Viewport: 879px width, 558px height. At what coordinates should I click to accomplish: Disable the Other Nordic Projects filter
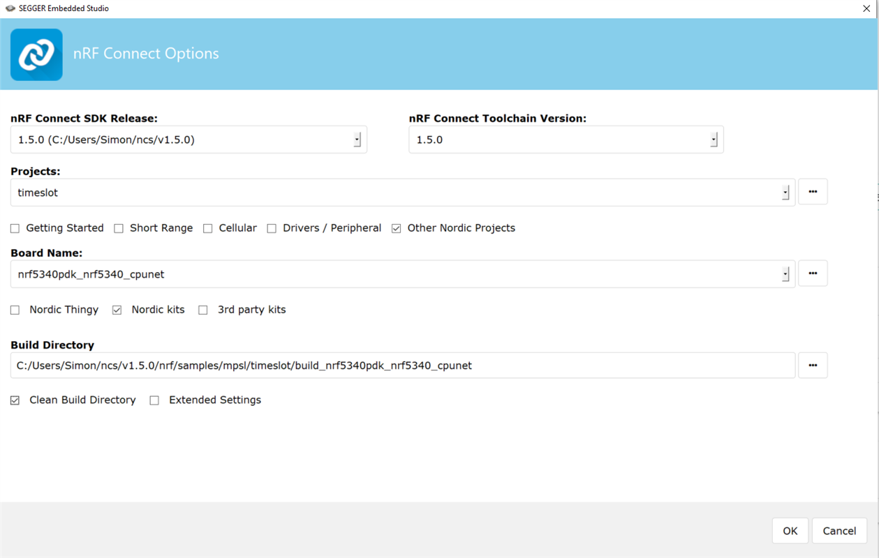pyautogui.click(x=396, y=227)
